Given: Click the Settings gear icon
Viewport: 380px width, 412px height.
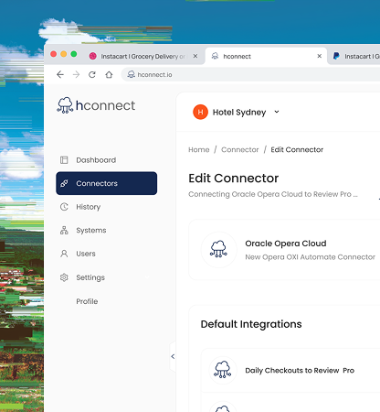Looking at the screenshot, I should tap(64, 277).
